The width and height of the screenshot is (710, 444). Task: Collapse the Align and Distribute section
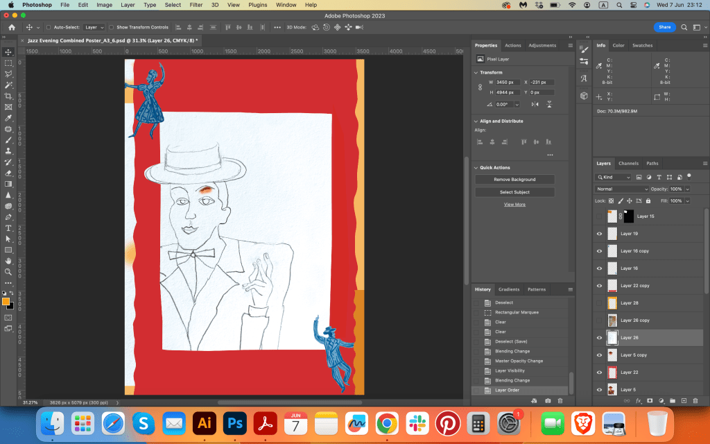click(x=476, y=121)
